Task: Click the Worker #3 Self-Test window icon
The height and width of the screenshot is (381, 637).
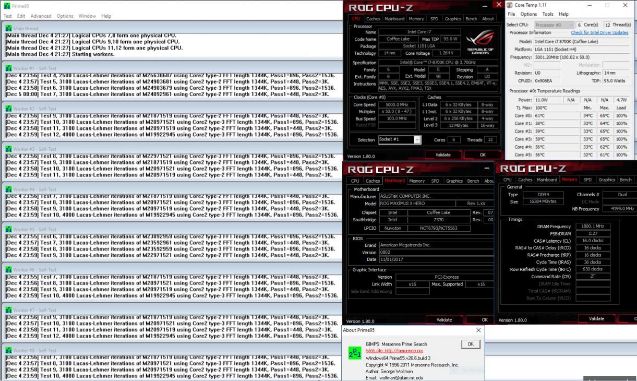Action: pyautogui.click(x=8, y=149)
